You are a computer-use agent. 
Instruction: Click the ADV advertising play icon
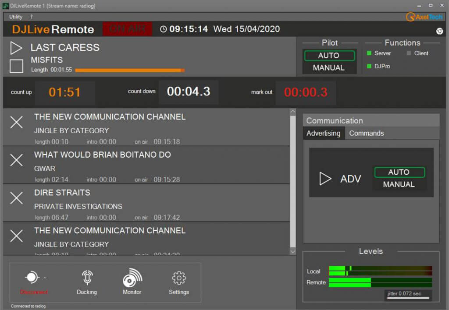[x=325, y=178]
